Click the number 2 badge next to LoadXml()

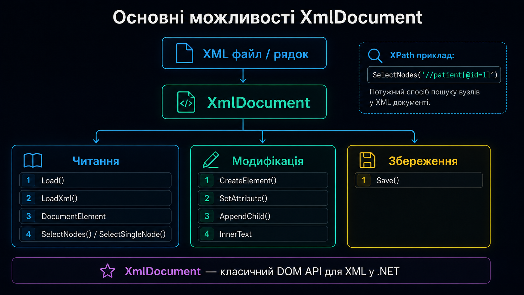29,198
